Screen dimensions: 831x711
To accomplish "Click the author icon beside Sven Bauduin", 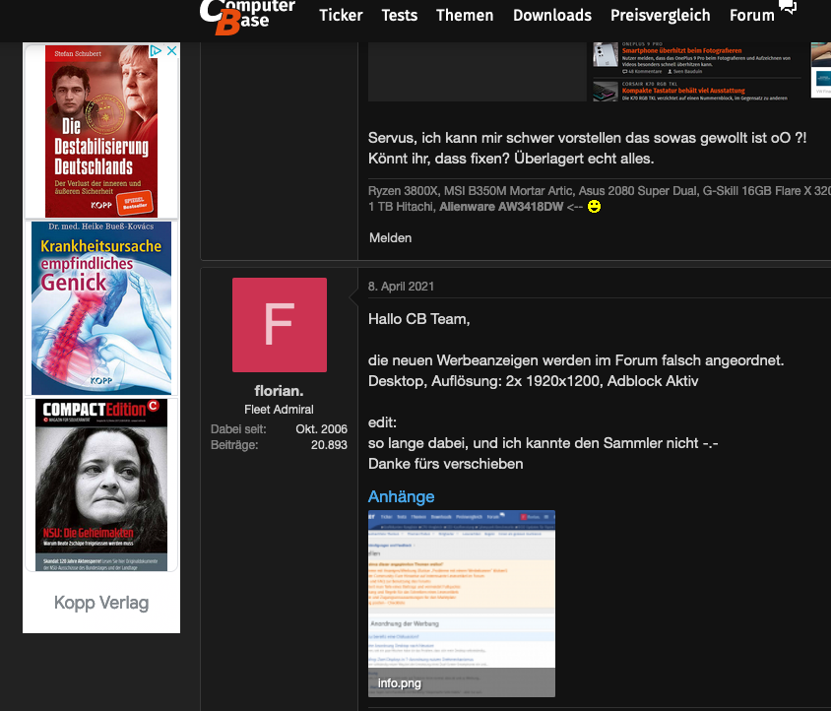I will tap(669, 73).
